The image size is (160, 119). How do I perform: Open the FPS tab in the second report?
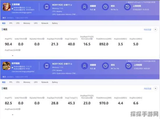coord(11,82)
